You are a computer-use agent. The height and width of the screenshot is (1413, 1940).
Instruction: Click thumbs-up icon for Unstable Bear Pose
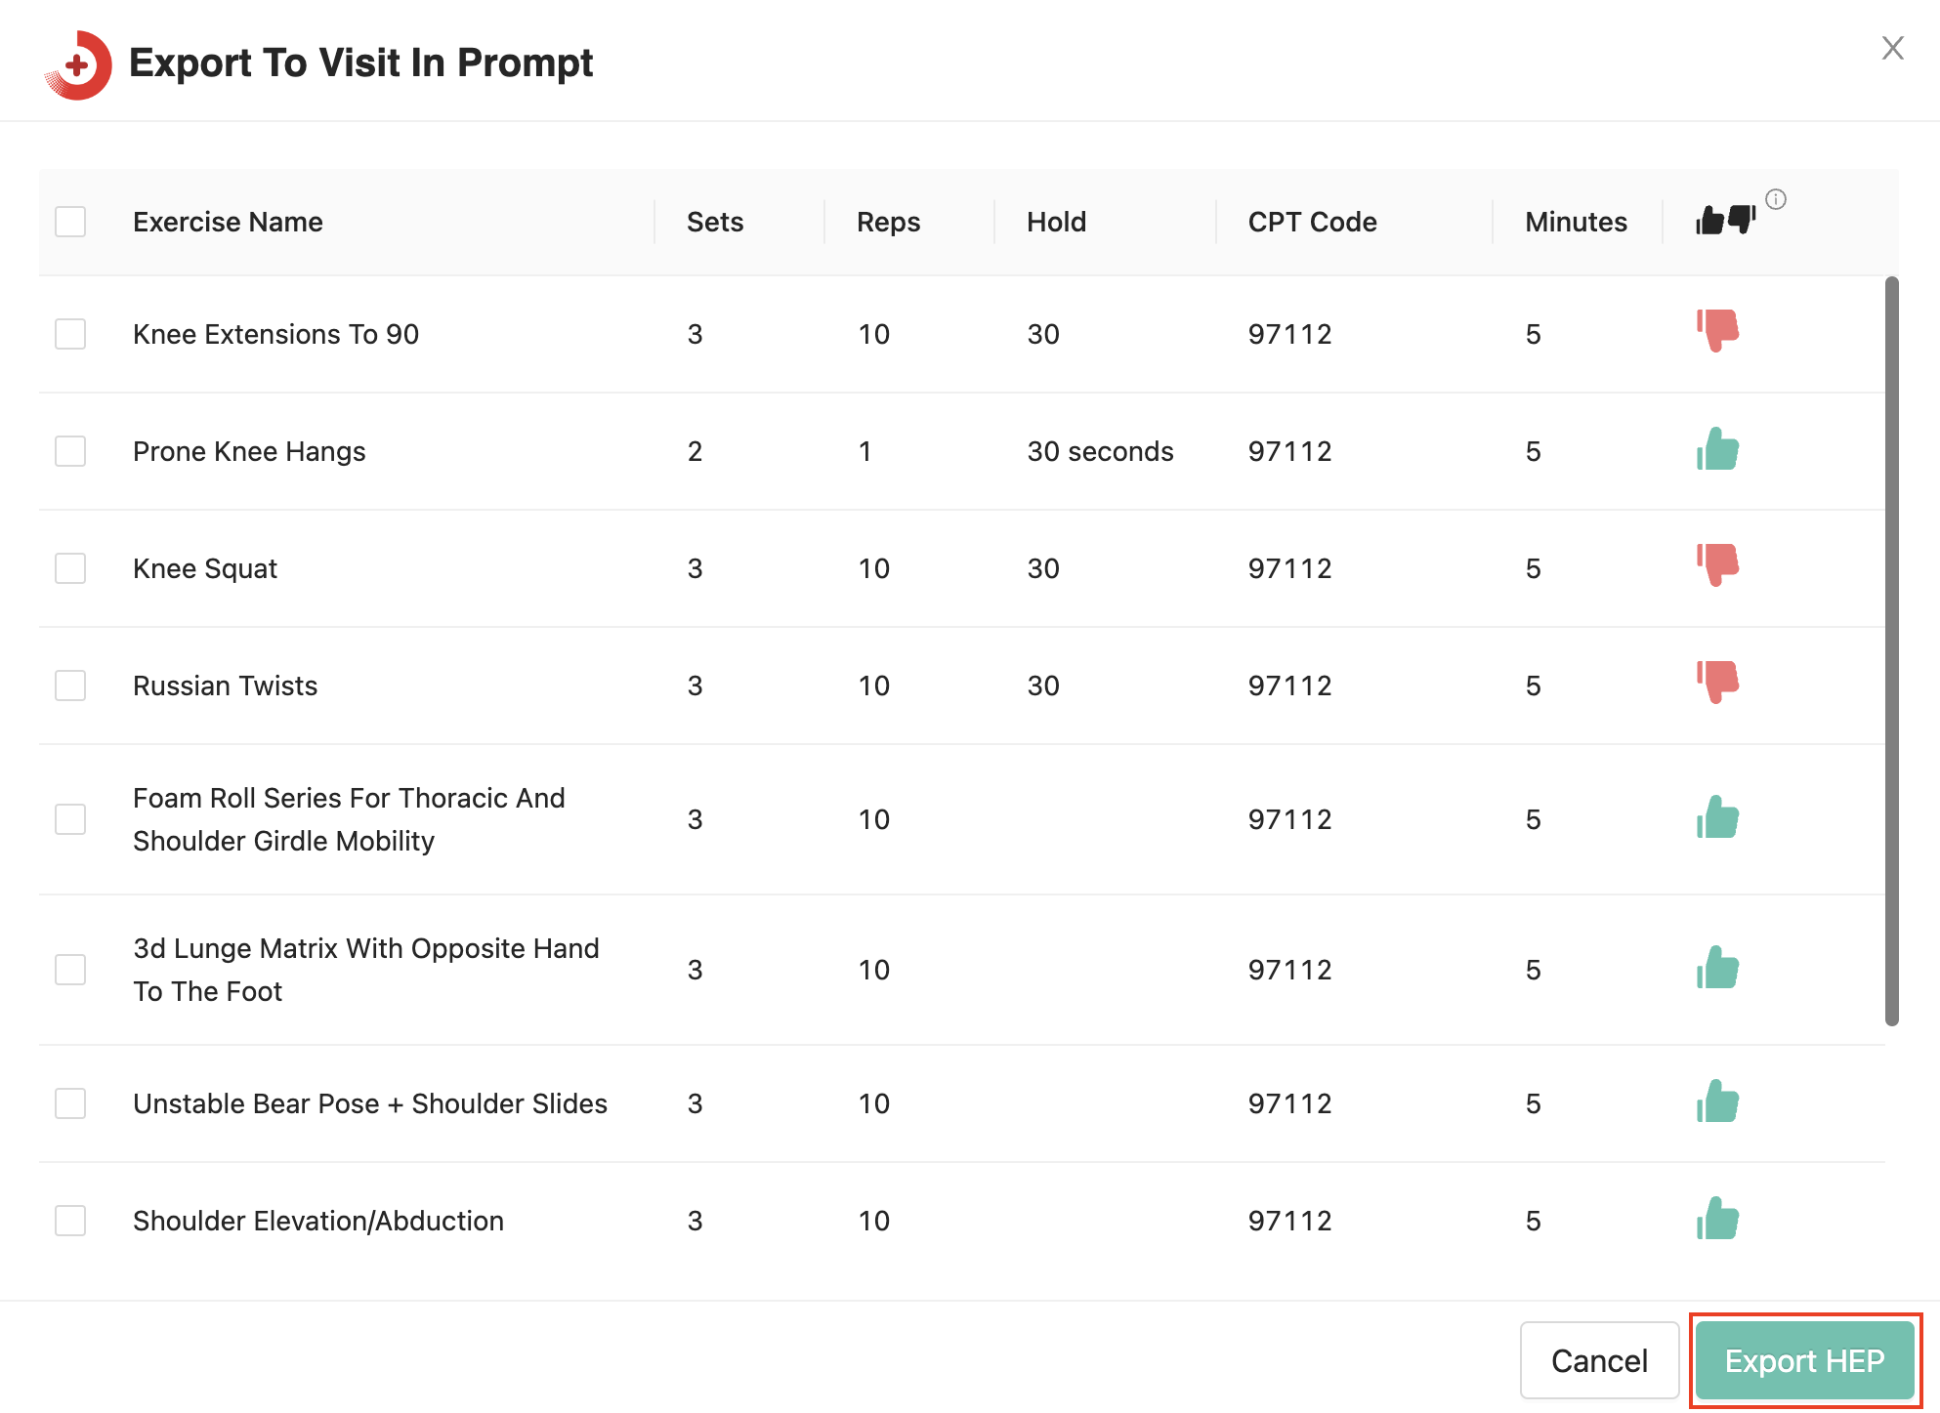click(1717, 1101)
